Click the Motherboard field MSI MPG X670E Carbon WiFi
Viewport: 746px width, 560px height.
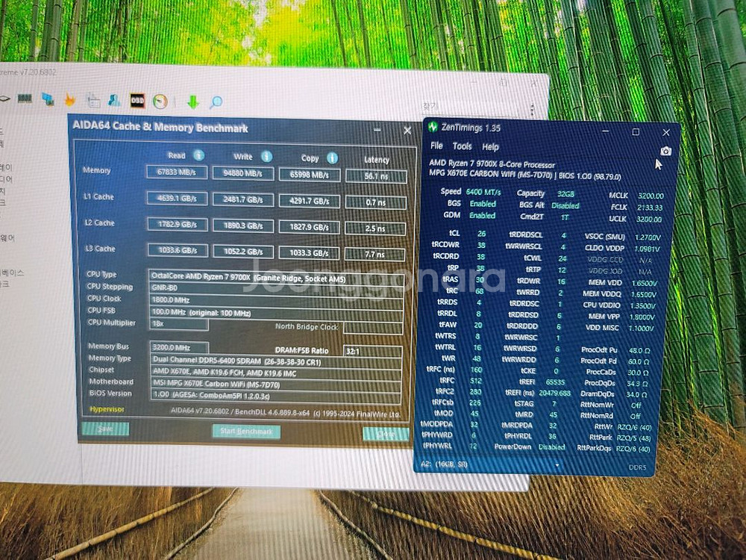(x=275, y=385)
